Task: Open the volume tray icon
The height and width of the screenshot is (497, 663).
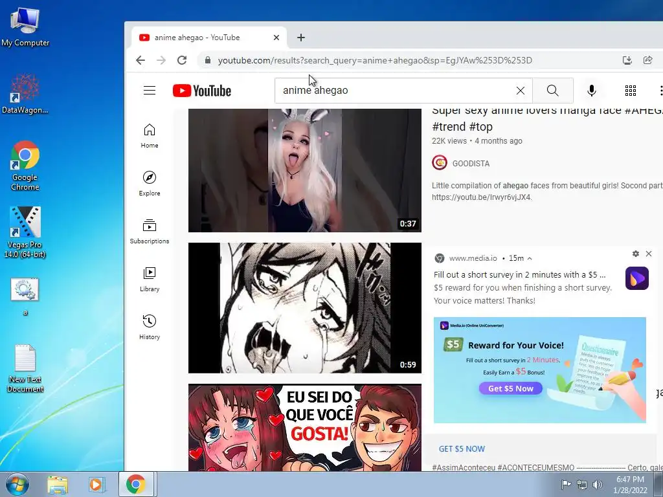Action: click(x=598, y=485)
